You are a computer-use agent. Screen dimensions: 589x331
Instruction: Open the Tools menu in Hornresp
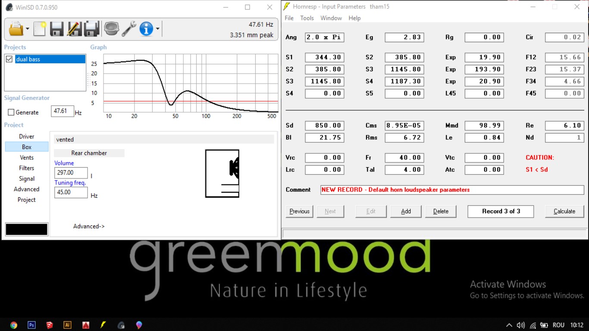(x=307, y=18)
